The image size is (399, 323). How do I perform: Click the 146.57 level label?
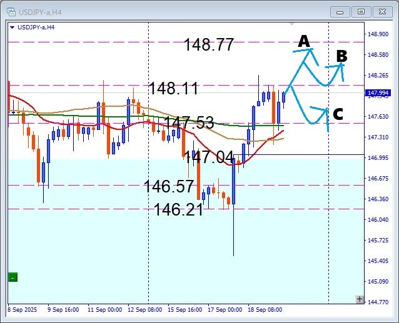click(x=169, y=186)
